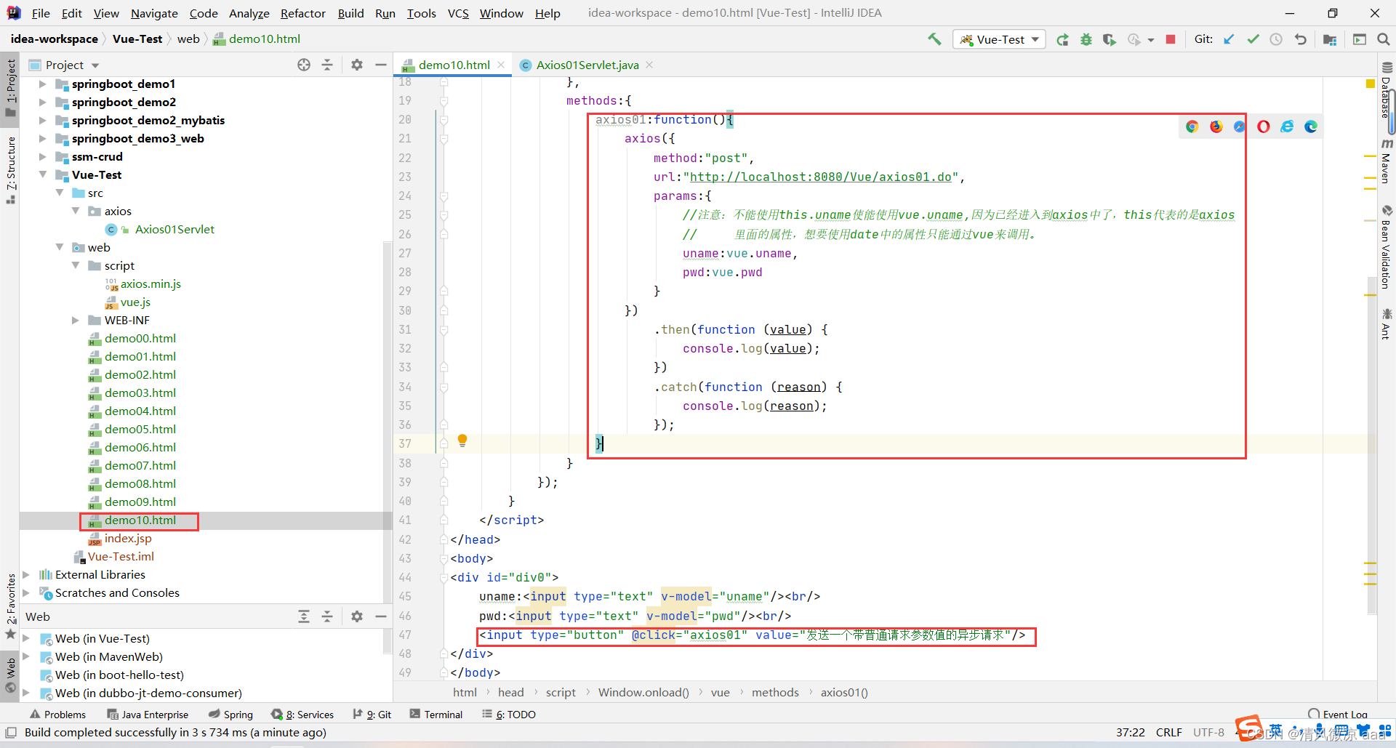Click the Rollback undo icon
Viewport: 1396px width, 748px height.
1301,39
